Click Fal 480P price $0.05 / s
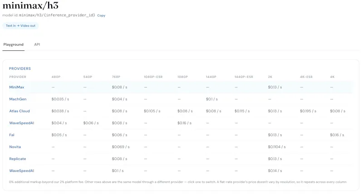Viewport: 363px width, 194px height. click(59, 135)
